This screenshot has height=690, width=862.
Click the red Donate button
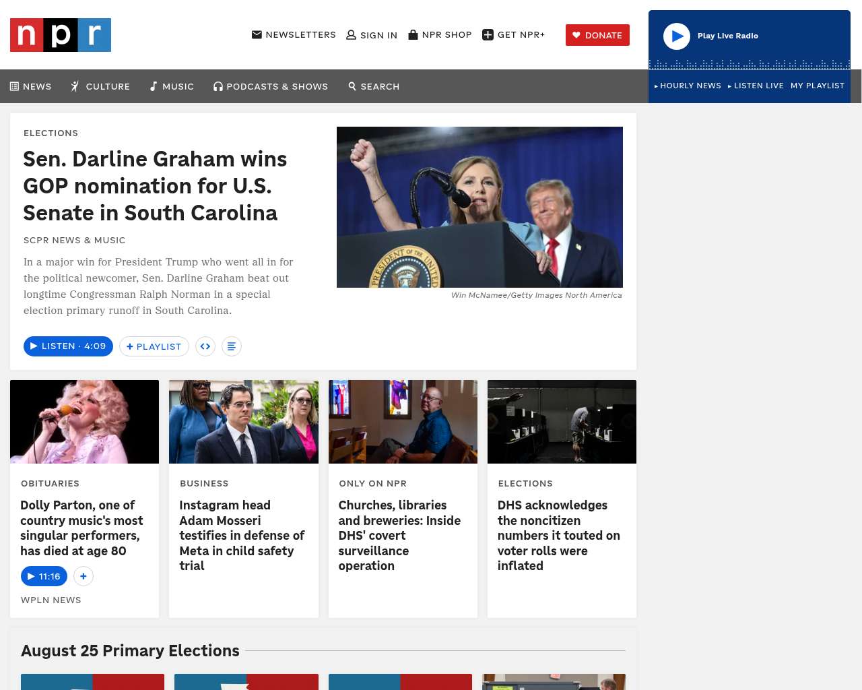[597, 35]
